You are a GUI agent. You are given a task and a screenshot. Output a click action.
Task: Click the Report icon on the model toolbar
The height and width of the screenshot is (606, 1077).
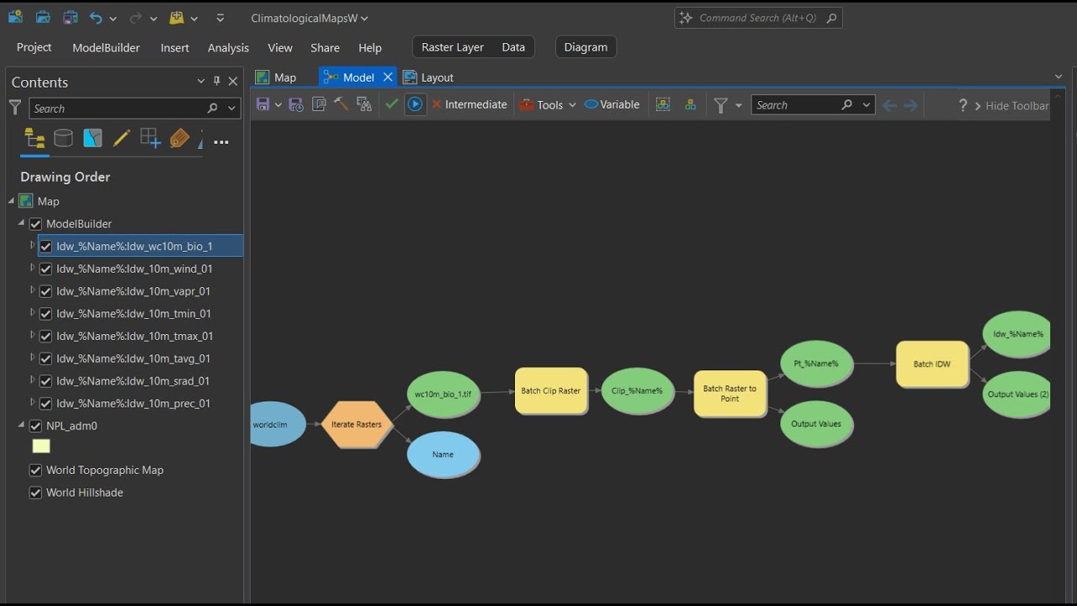(364, 104)
